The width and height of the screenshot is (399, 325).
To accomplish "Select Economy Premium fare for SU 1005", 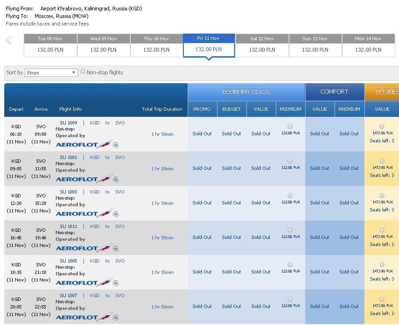I will [290, 264].
